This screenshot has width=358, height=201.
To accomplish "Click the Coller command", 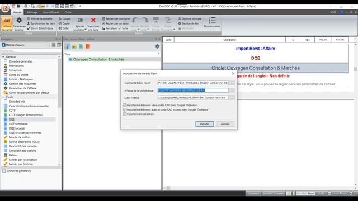I will pyautogui.click(x=64, y=28).
